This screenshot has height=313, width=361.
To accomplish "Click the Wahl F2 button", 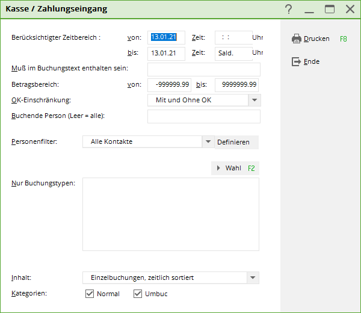I will click(235, 168).
